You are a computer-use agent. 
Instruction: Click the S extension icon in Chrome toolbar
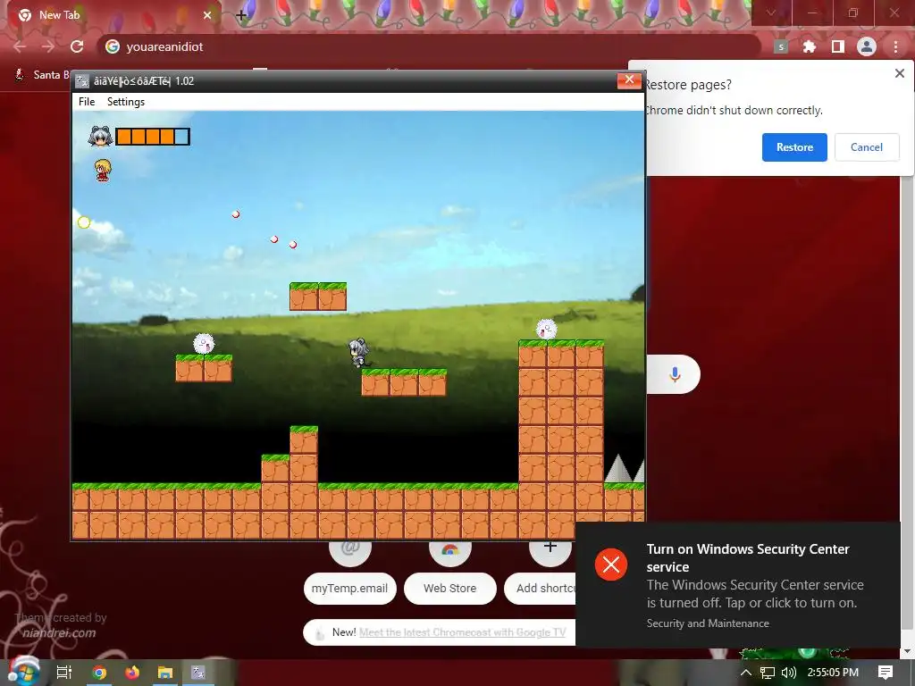(781, 46)
